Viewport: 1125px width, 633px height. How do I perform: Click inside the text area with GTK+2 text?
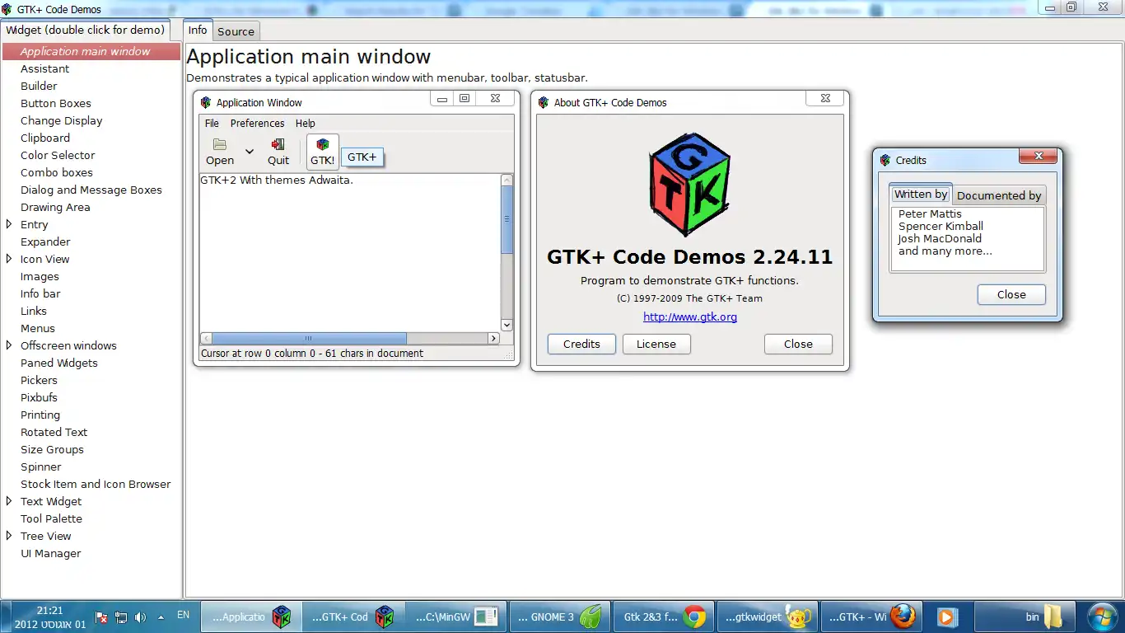coord(350,252)
